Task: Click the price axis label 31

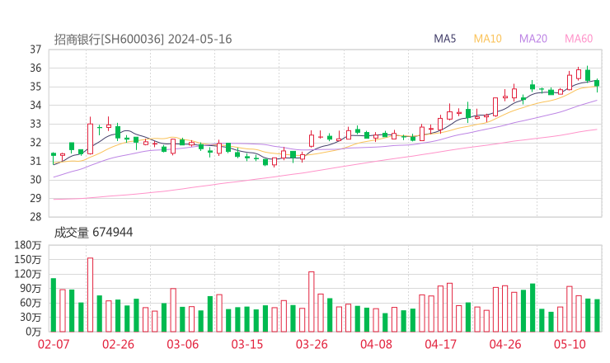Action: [x=35, y=161]
